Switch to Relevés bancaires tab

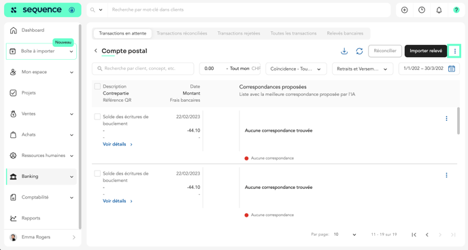tap(345, 33)
